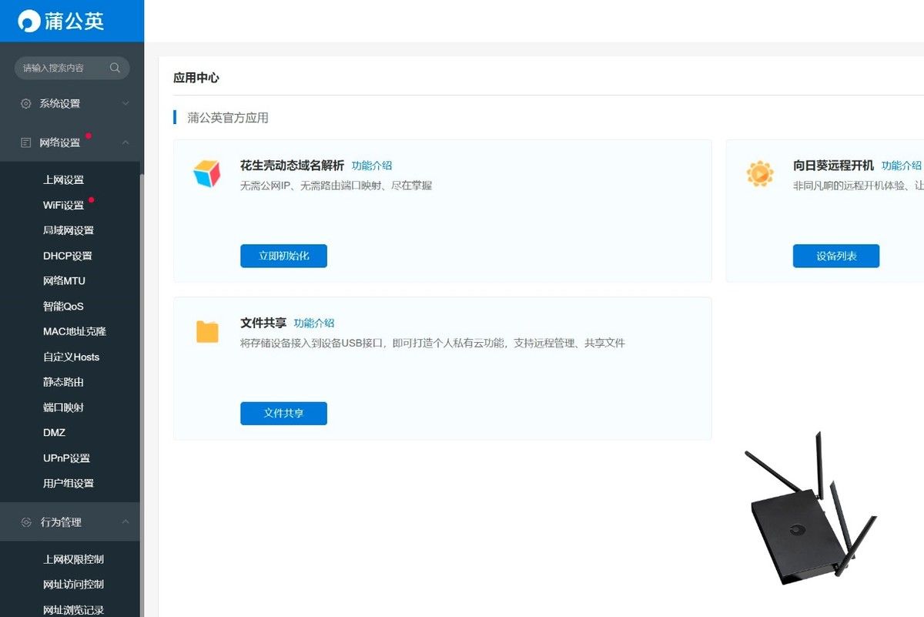Click the 系统设置 gear icon

(26, 103)
